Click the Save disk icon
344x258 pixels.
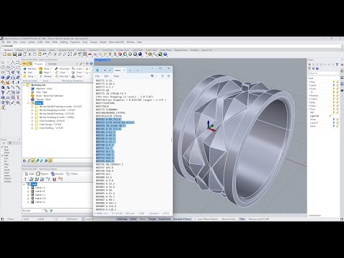14,54
